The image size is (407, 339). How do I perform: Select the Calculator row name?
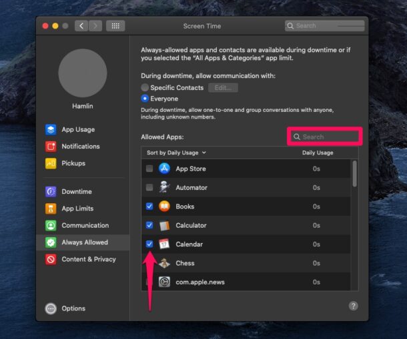(191, 225)
